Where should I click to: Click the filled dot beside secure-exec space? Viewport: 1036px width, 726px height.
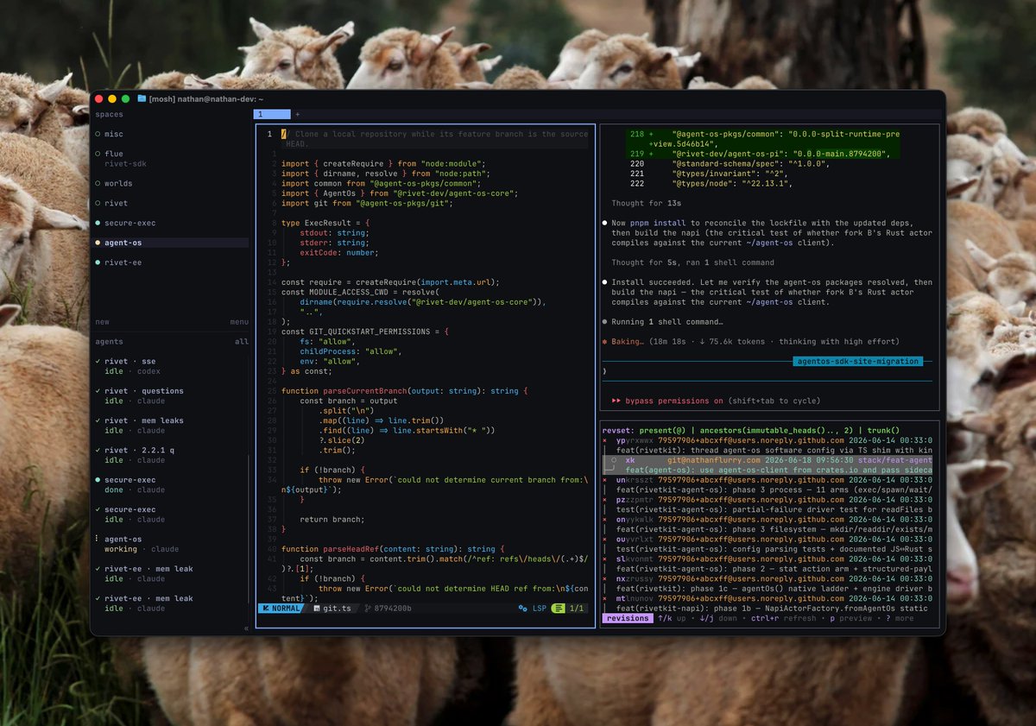(x=98, y=223)
